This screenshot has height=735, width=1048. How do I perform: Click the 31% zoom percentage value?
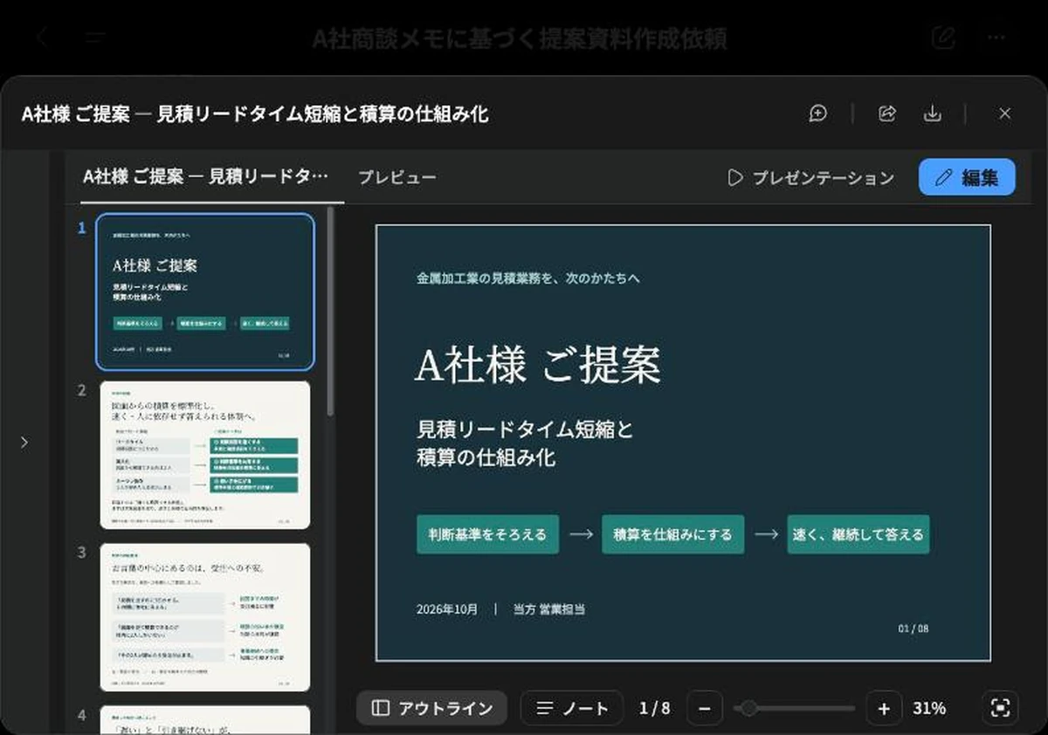pos(929,708)
